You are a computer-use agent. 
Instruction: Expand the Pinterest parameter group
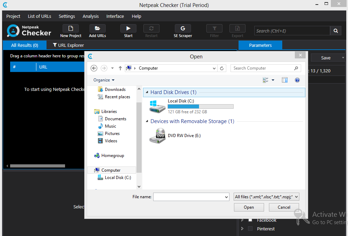pos(242,228)
